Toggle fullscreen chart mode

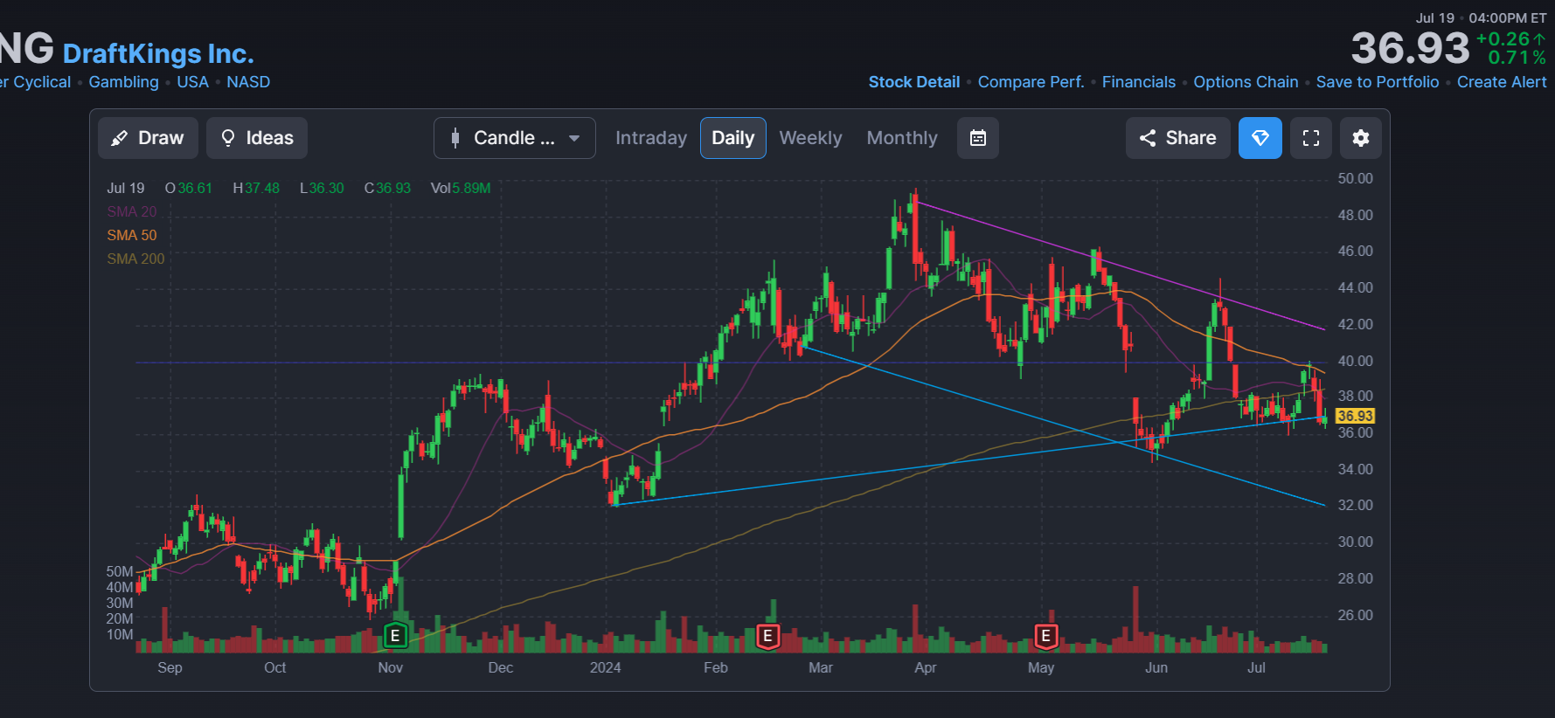[1311, 138]
